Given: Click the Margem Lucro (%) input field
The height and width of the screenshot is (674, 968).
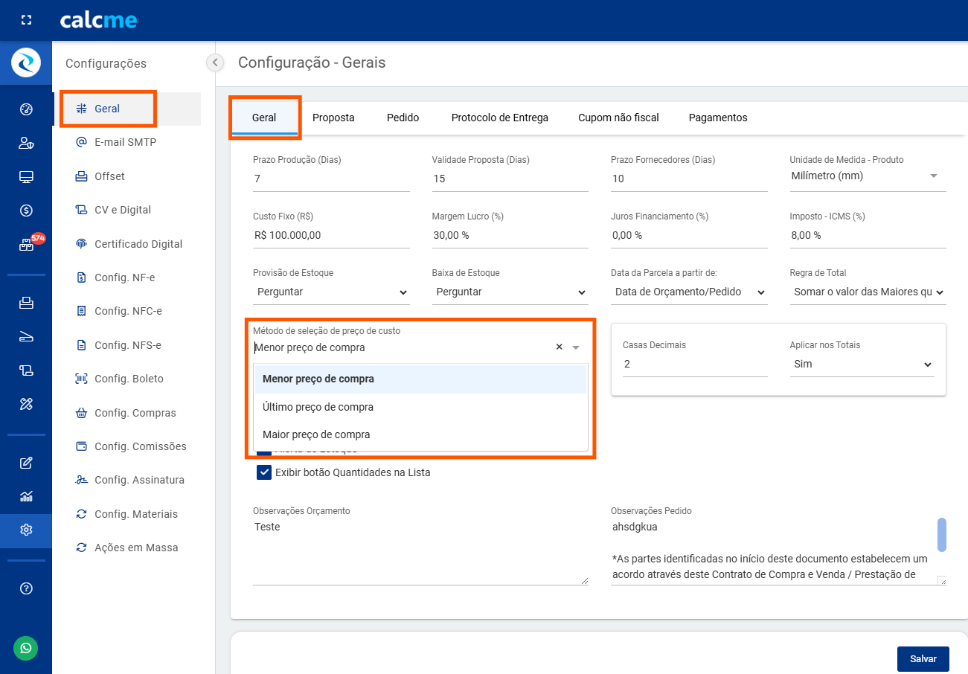Looking at the screenshot, I should click(x=510, y=235).
